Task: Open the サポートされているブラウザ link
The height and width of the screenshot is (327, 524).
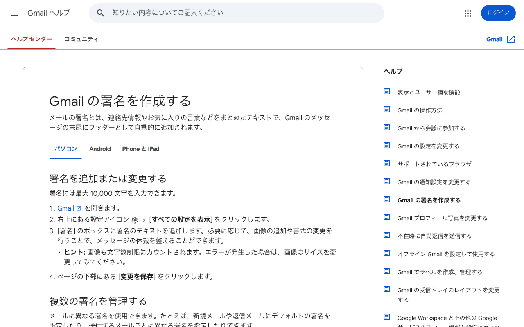Action: click(434, 164)
